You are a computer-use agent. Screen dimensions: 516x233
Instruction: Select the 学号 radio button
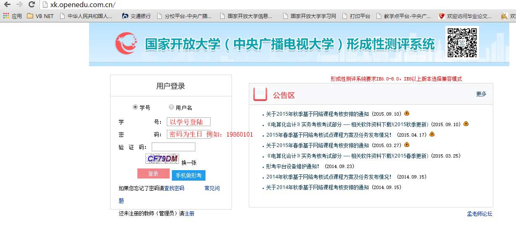[135, 107]
